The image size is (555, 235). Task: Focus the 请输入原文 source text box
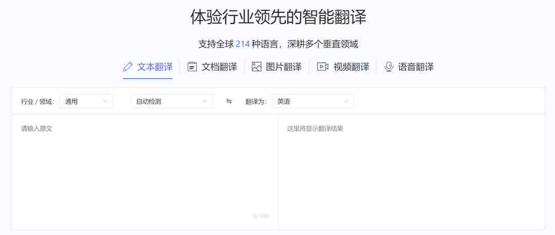(145, 172)
